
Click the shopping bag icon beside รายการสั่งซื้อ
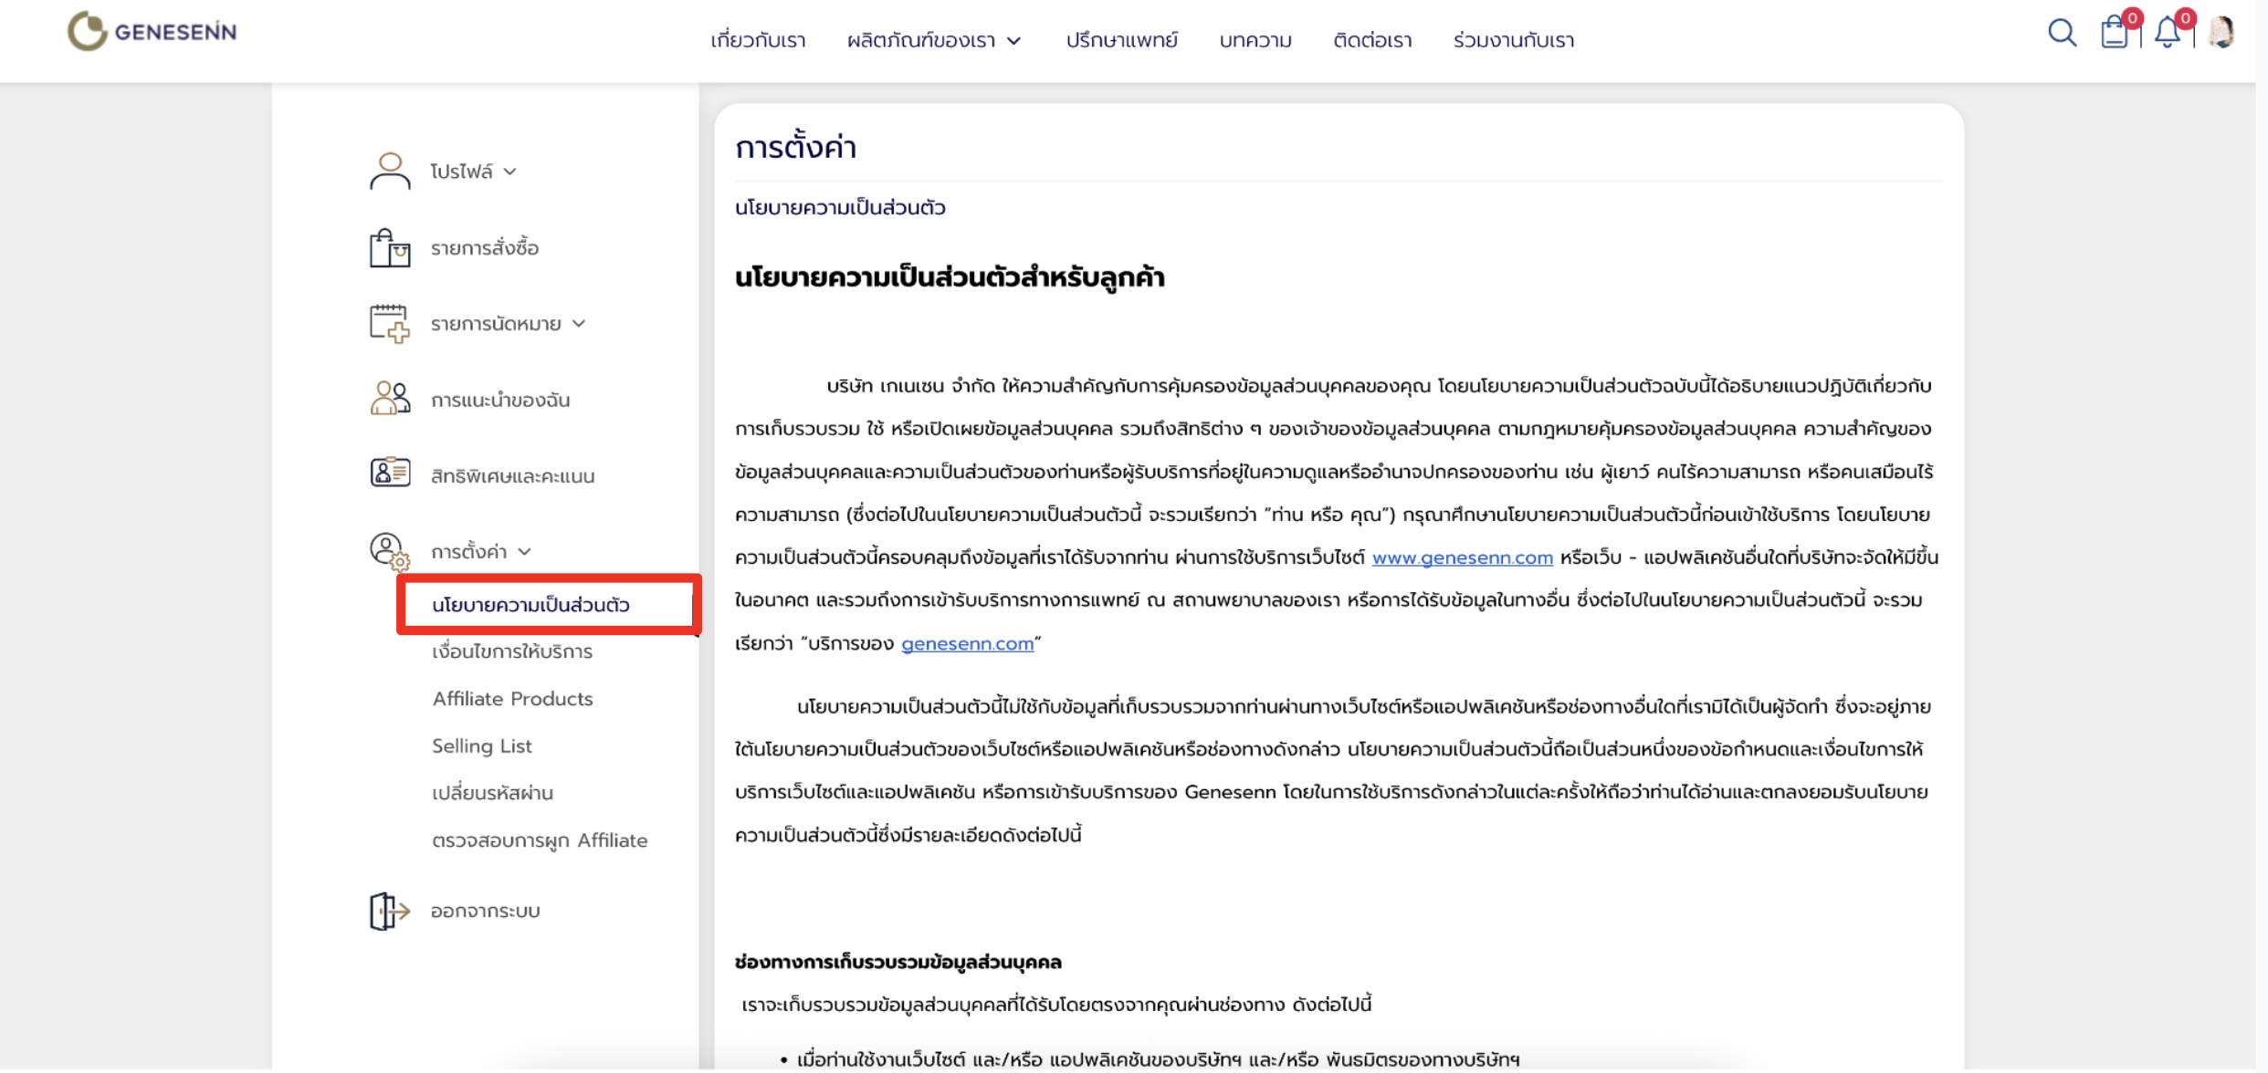pyautogui.click(x=390, y=248)
